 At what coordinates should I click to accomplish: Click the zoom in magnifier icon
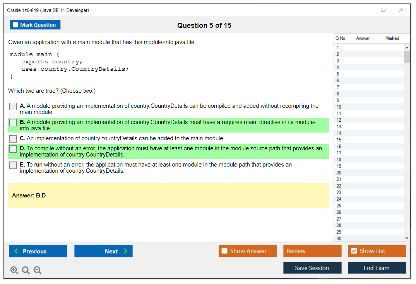(14, 270)
